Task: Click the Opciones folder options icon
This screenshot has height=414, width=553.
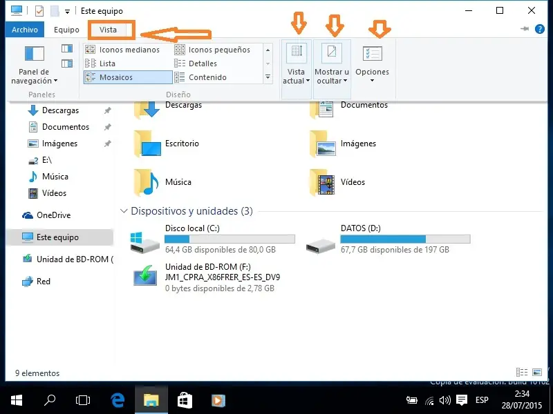Action: click(373, 54)
